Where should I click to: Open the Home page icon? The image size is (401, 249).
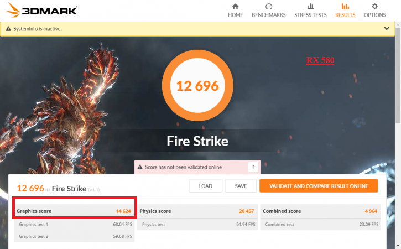(x=235, y=6)
